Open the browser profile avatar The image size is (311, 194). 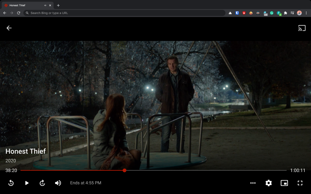tap(299, 13)
